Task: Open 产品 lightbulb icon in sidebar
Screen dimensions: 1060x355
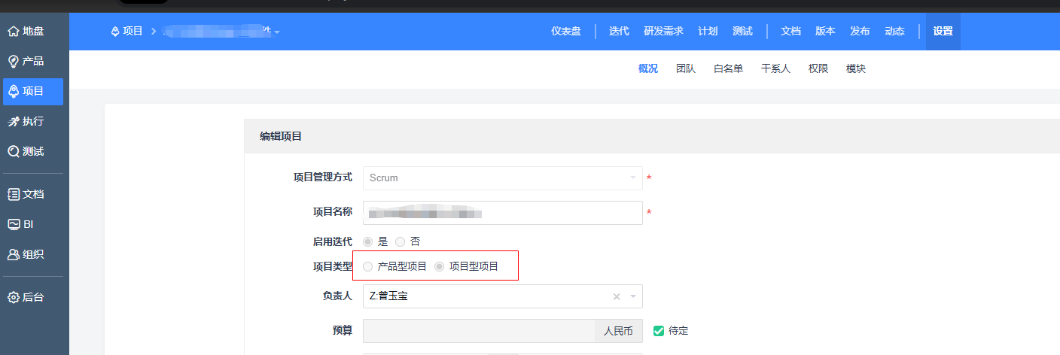Action: tap(13, 61)
